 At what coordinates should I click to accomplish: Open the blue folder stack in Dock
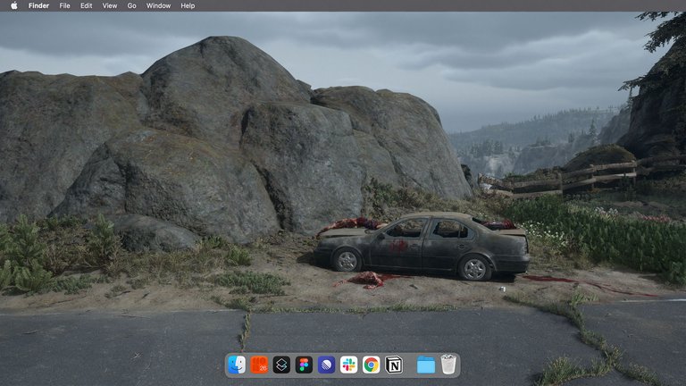(x=426, y=365)
